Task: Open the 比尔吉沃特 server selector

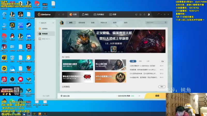Action: coord(125,96)
